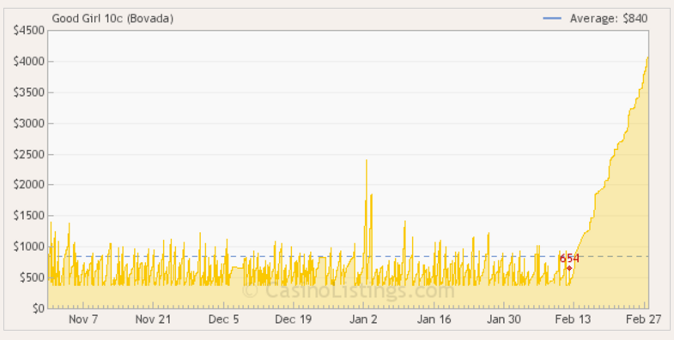674x340 pixels.
Task: Click the $0 y-axis label
Action: pos(38,308)
